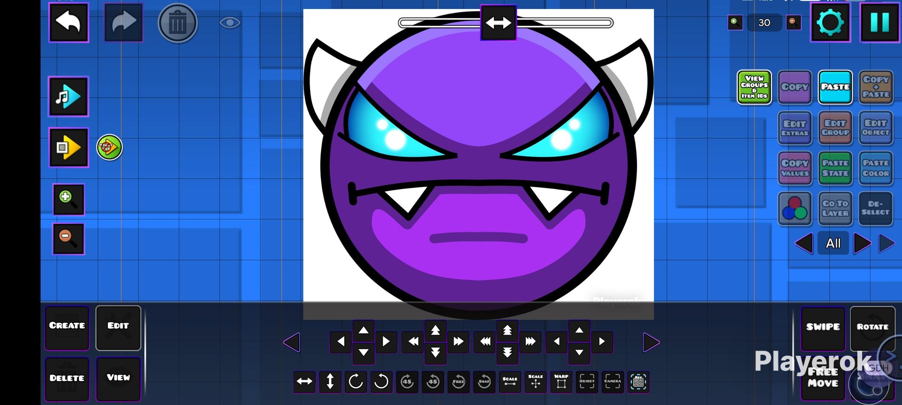Move object down with double-arrow button
The image size is (902, 405).
pyautogui.click(x=435, y=352)
